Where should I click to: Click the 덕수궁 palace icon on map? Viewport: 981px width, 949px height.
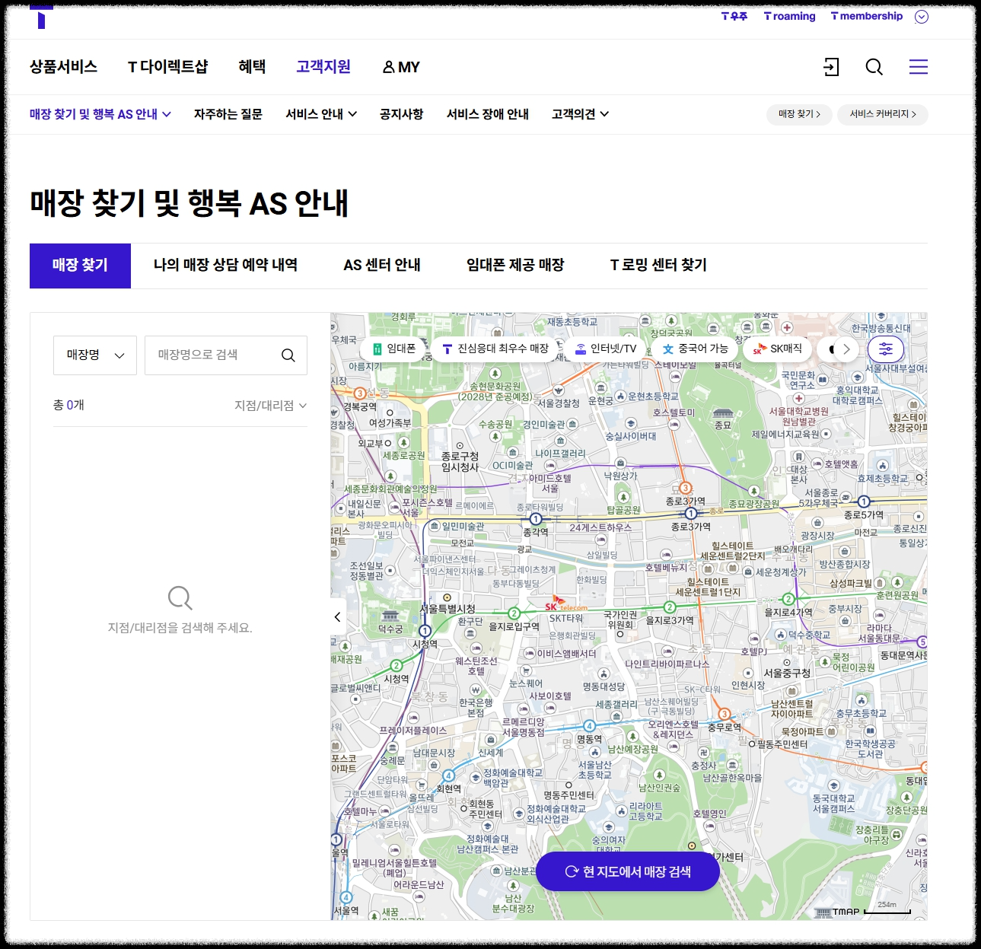coord(390,615)
